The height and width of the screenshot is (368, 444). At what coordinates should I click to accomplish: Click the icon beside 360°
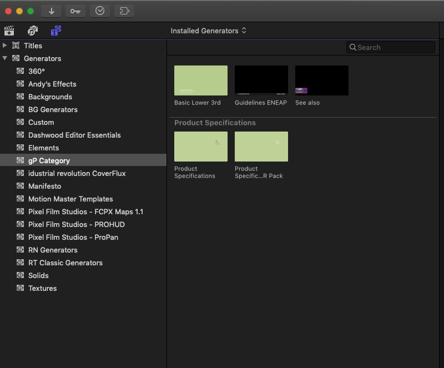pyautogui.click(x=20, y=71)
